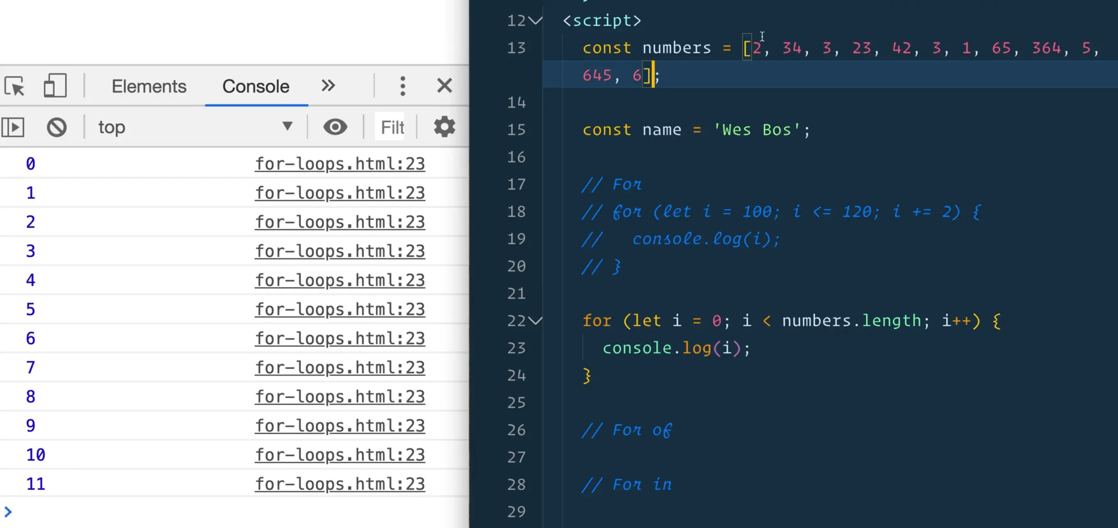Activate the console sidebar icon
This screenshot has height=528, width=1118.
(x=13, y=127)
